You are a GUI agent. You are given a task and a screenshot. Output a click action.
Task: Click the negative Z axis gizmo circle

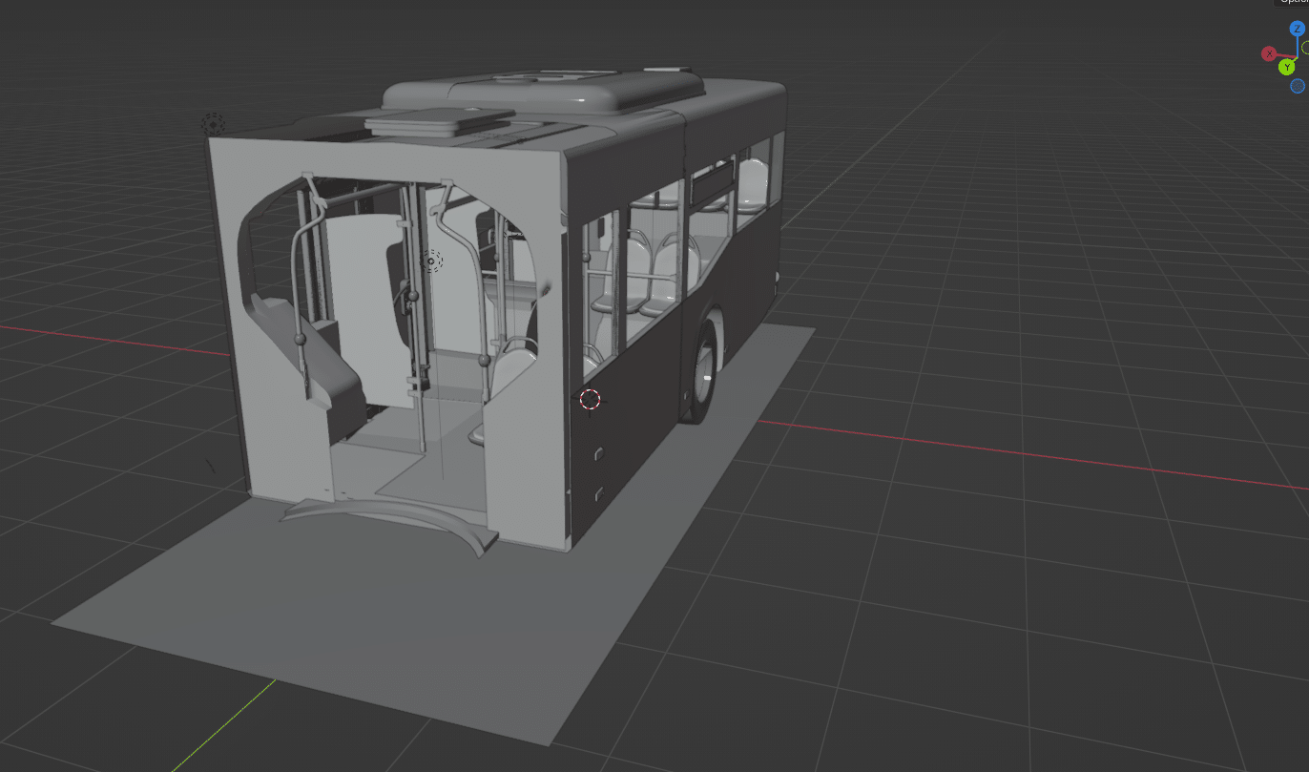coord(1298,86)
